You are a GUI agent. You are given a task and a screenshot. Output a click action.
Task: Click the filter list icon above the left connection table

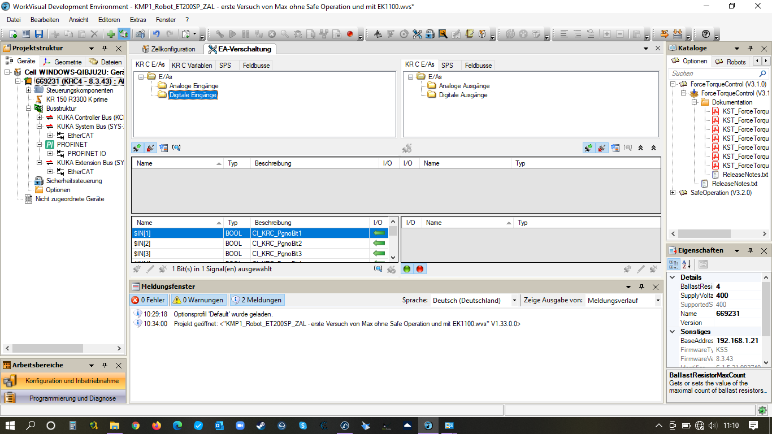click(x=164, y=148)
